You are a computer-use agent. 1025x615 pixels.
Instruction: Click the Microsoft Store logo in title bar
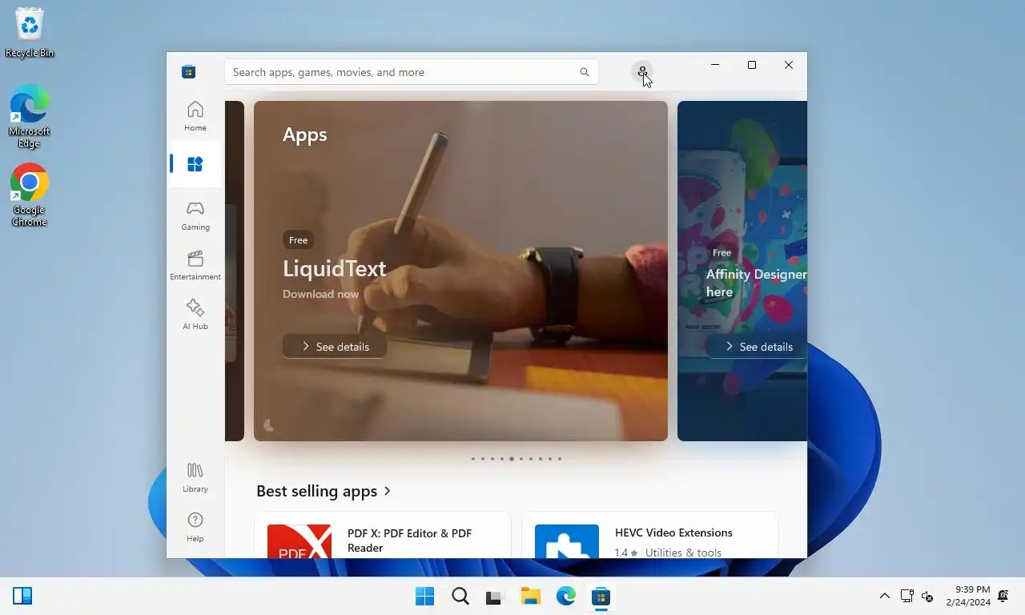pyautogui.click(x=189, y=72)
